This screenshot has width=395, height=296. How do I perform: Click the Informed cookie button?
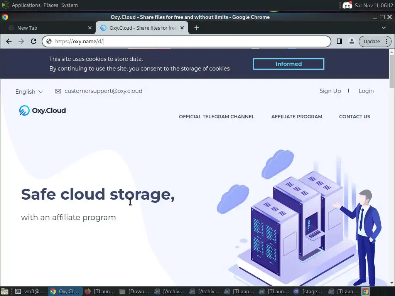pos(289,64)
